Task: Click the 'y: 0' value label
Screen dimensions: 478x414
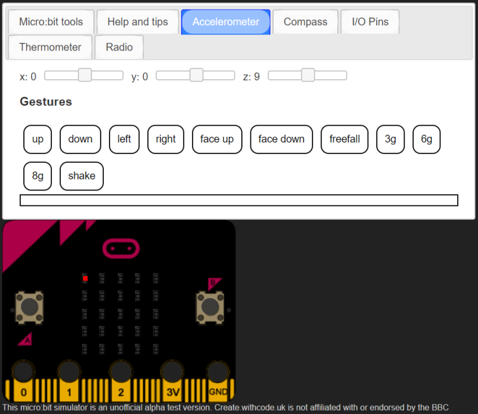Action: tap(139, 76)
